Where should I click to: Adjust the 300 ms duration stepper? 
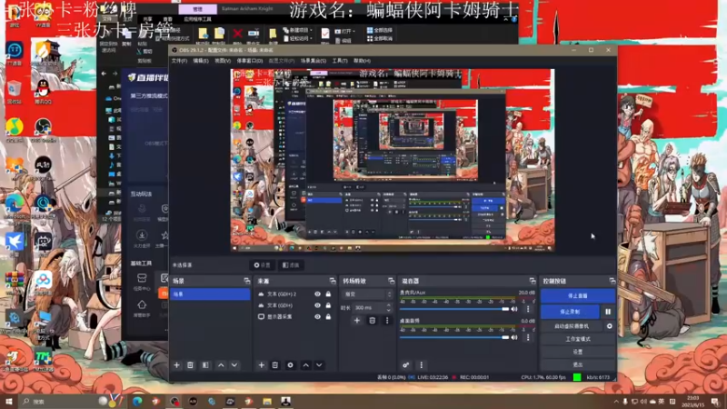pyautogui.click(x=389, y=307)
